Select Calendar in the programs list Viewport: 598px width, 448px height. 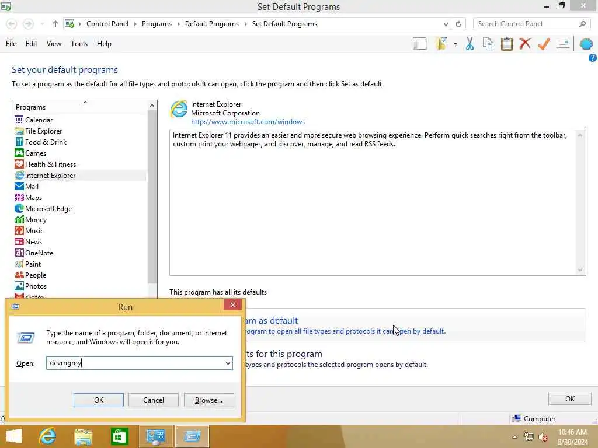click(39, 120)
